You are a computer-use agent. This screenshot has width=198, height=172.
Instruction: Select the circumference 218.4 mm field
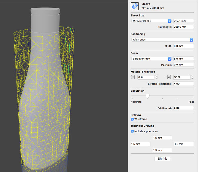[x=184, y=21]
